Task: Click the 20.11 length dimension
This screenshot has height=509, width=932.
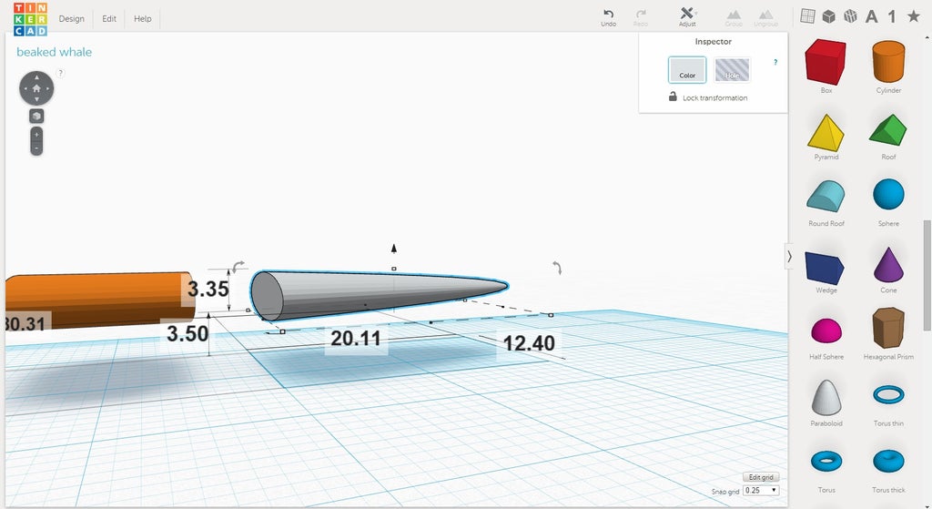Action: coord(356,339)
